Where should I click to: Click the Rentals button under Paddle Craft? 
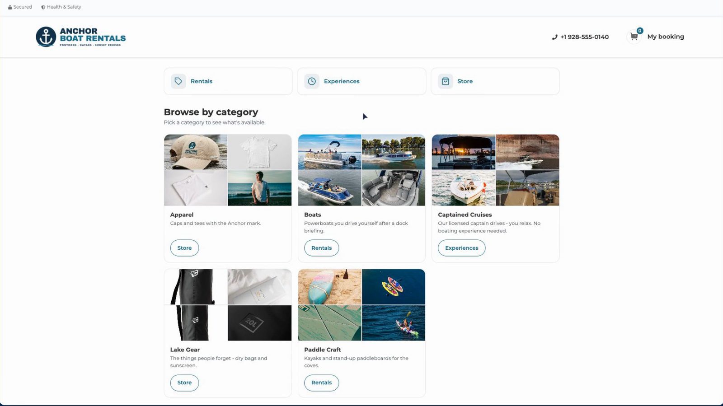pos(321,383)
